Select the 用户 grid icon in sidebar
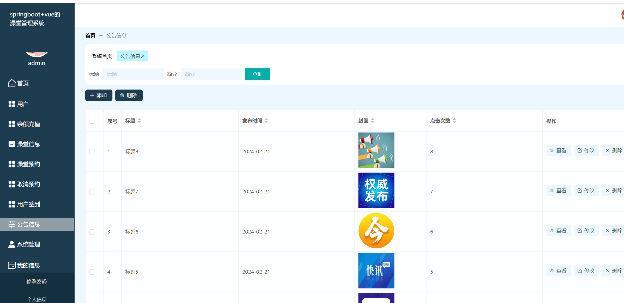Viewport: 624px width, 303px height. tap(11, 104)
